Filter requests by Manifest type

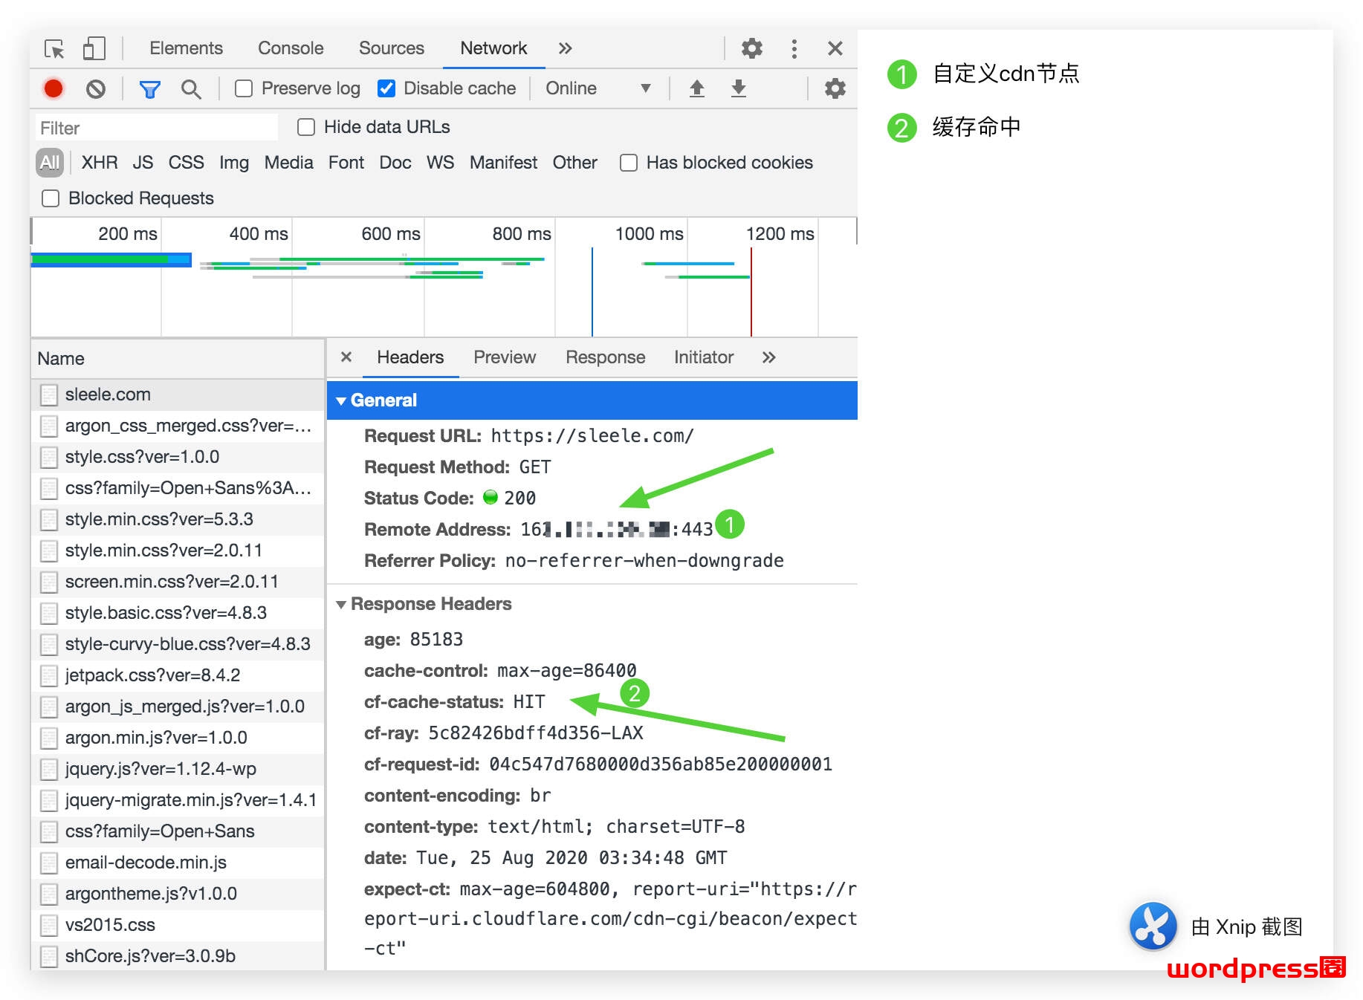point(503,163)
